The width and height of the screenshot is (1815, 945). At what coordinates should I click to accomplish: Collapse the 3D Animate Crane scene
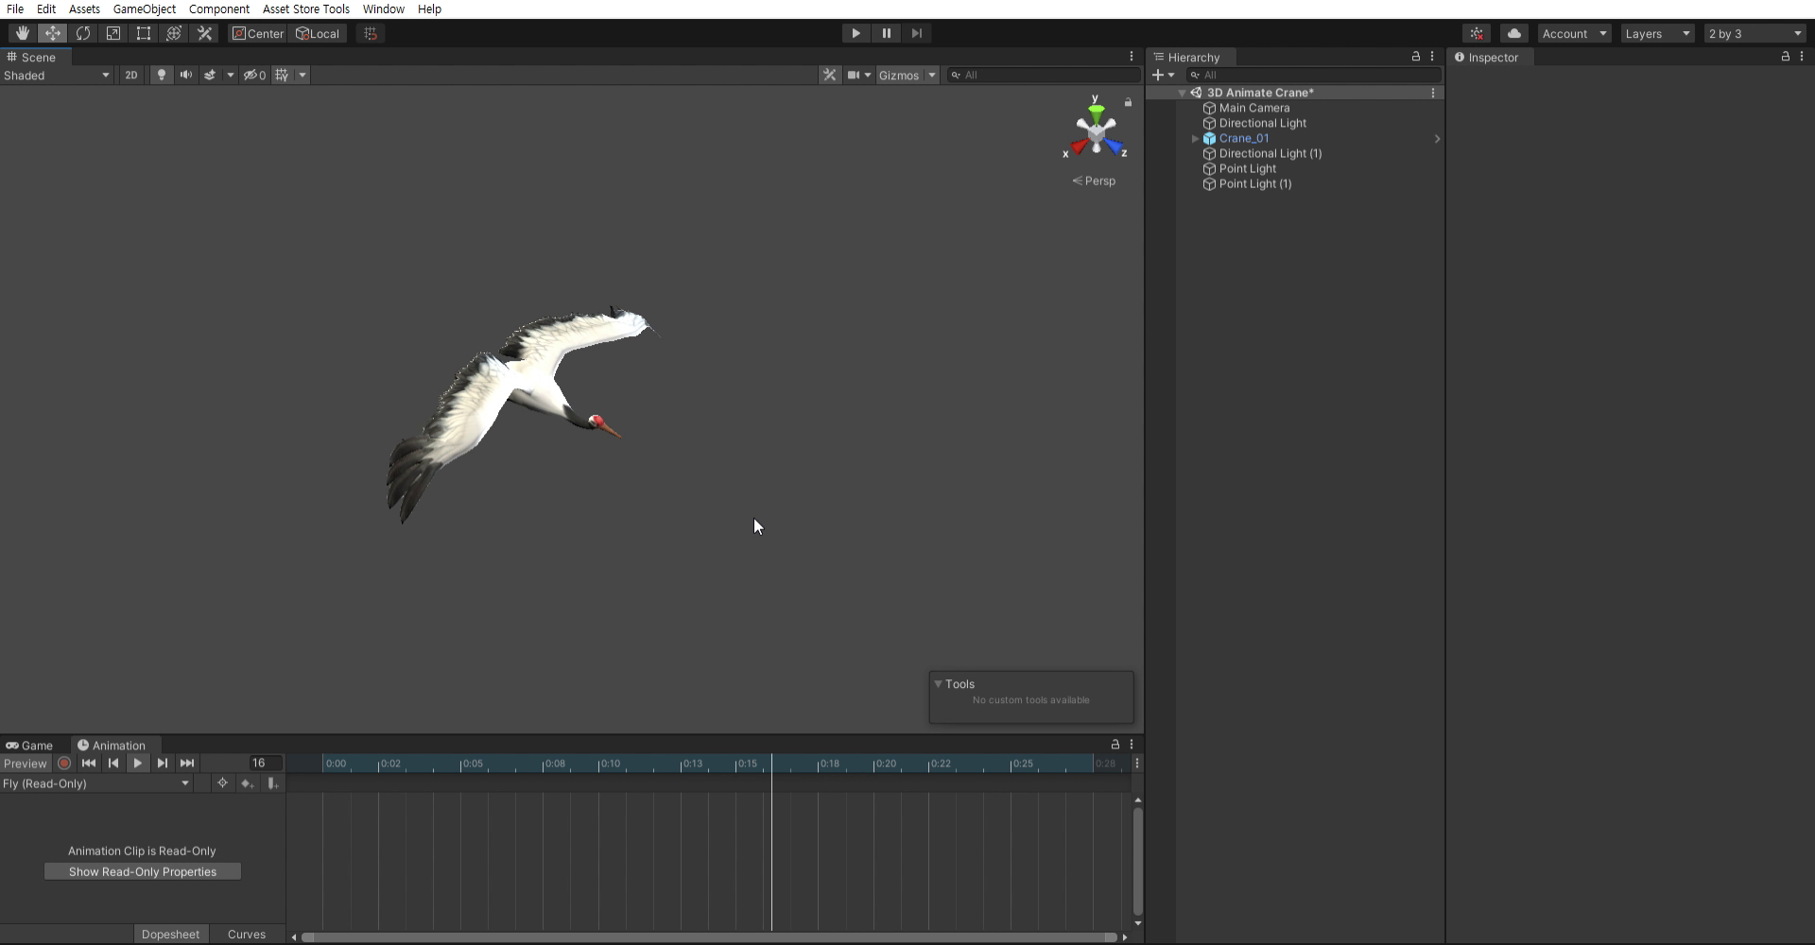click(x=1182, y=93)
